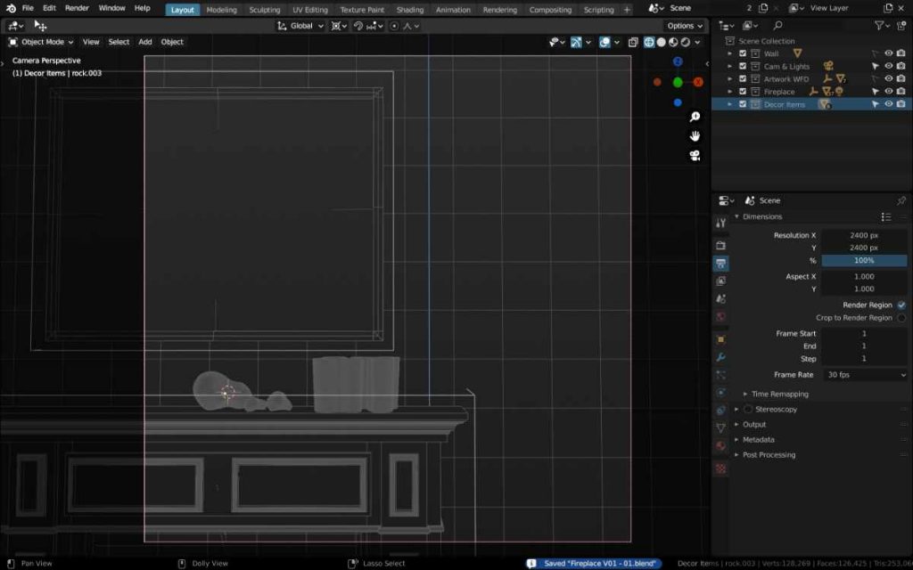913x570 pixels.
Task: Open the Frame Rate dropdown
Action: [864, 375]
